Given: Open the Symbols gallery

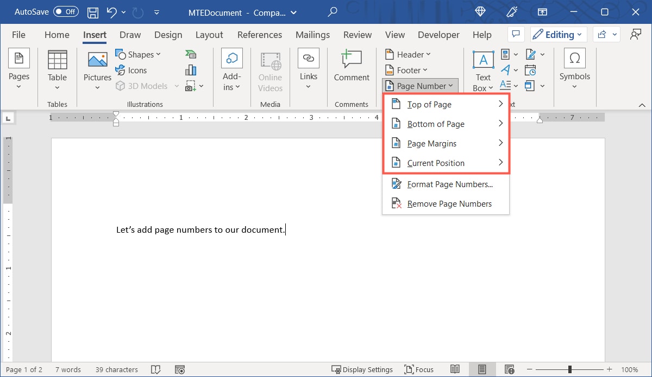Looking at the screenshot, I should point(574,69).
